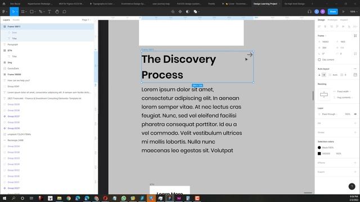The height and width of the screenshot is (202, 360).
Task: Click the Align left icon
Action: click(319, 26)
